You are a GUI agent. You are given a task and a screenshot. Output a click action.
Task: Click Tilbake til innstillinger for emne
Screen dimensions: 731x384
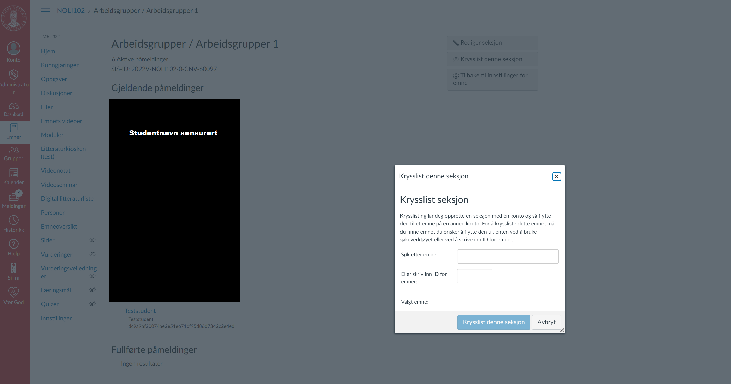click(492, 79)
